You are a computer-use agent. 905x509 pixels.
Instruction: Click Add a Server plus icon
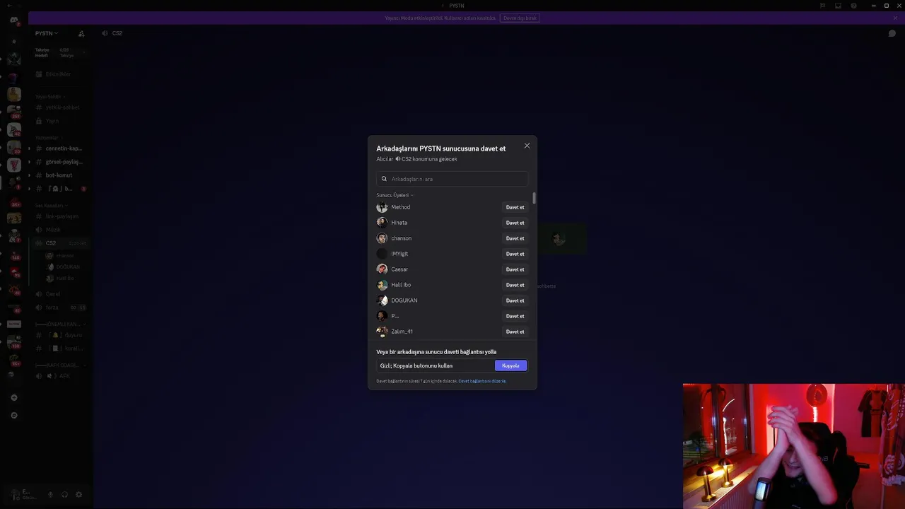click(14, 397)
